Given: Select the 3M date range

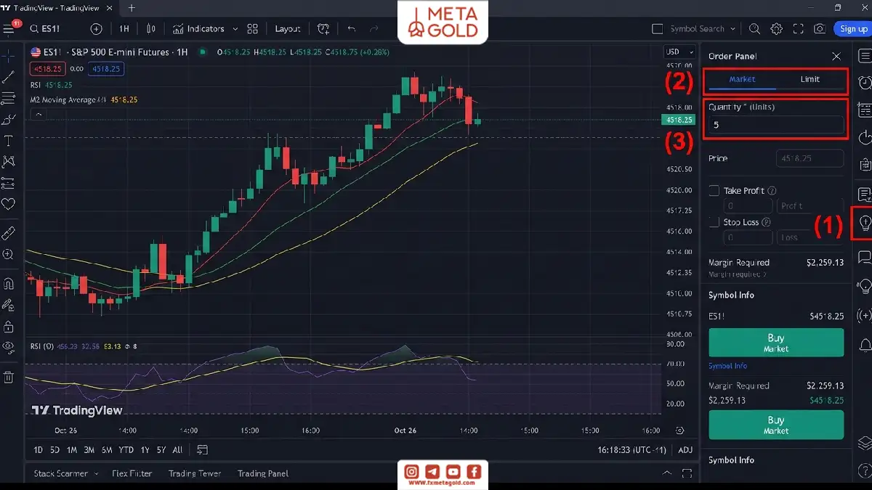Looking at the screenshot, I should point(89,450).
